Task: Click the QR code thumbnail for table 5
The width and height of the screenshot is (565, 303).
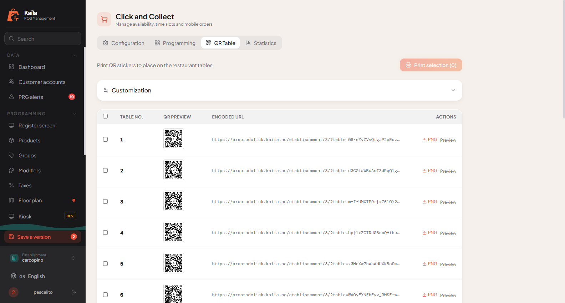Action: click(174, 263)
